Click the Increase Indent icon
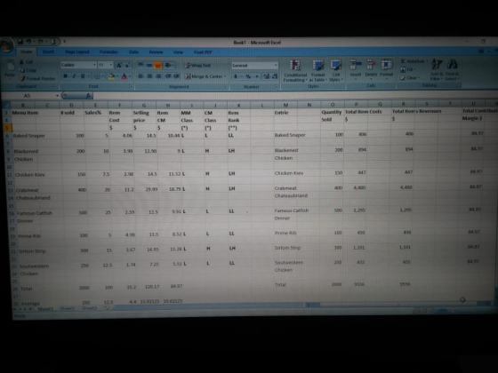Screen dimensions: 498x373 point(176,76)
